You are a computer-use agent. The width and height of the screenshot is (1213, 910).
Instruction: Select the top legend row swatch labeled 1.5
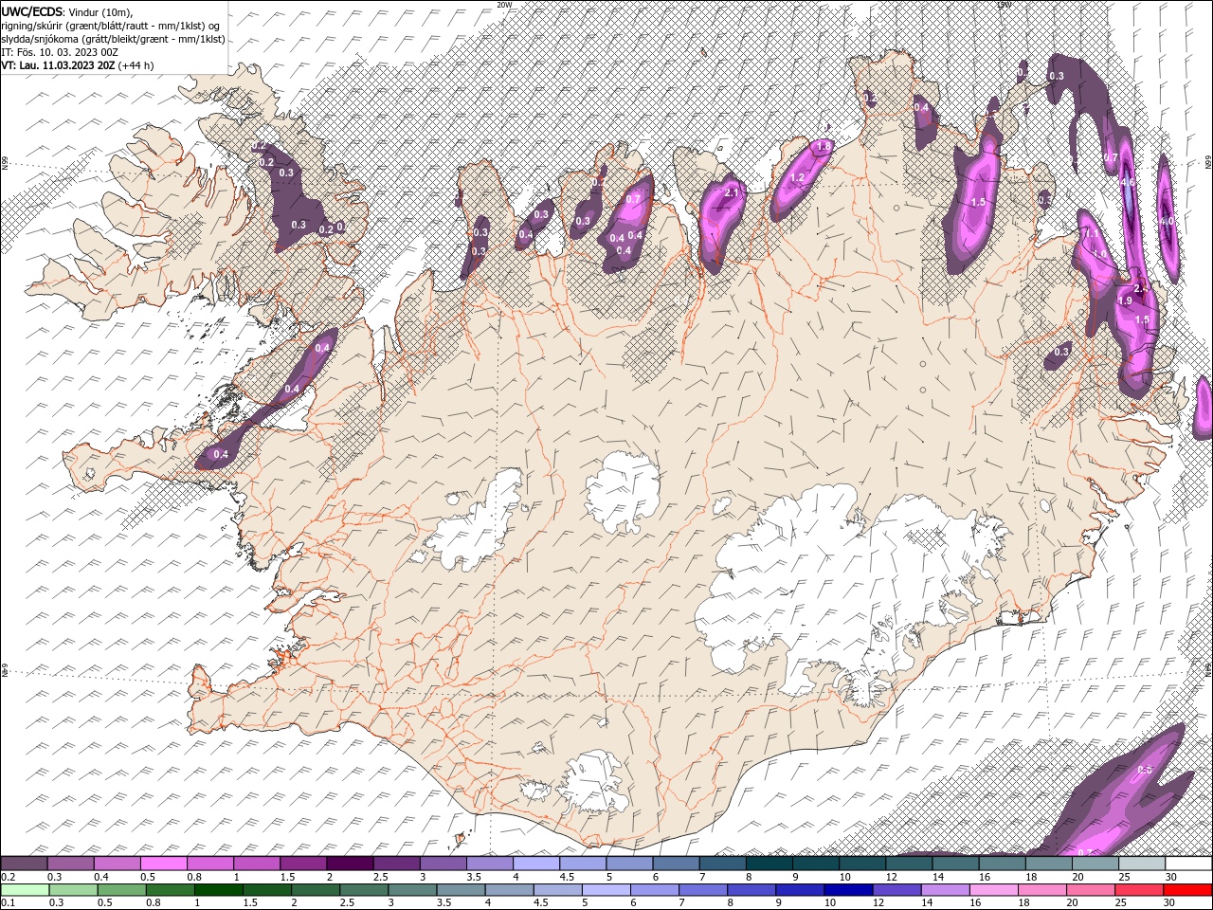(x=302, y=864)
